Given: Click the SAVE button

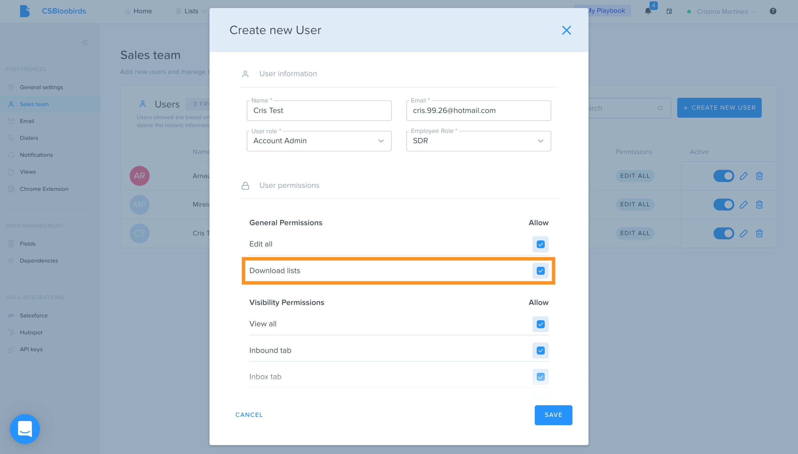Looking at the screenshot, I should click(x=553, y=415).
